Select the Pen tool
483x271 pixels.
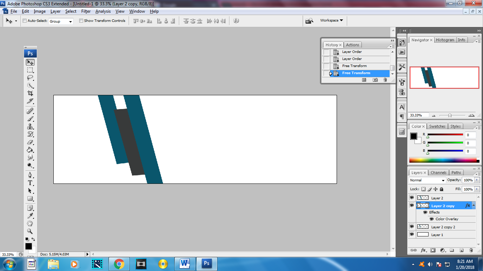pos(30,175)
